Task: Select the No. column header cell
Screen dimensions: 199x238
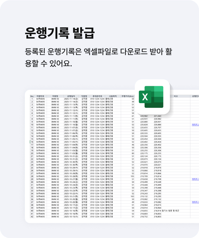Action: click(x=32, y=96)
